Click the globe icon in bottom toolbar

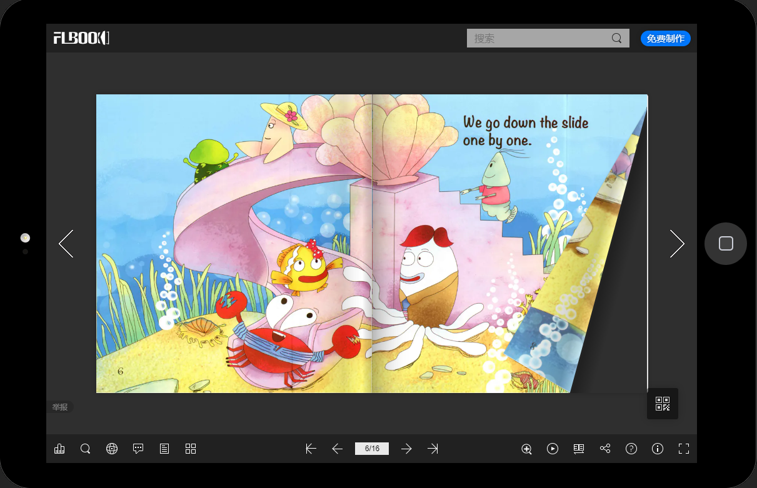point(112,449)
